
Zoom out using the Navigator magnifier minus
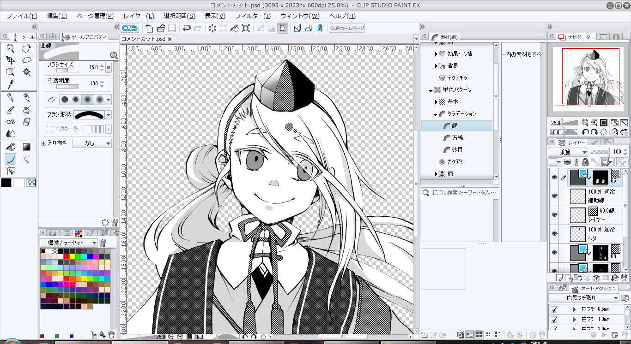[x=585, y=123]
